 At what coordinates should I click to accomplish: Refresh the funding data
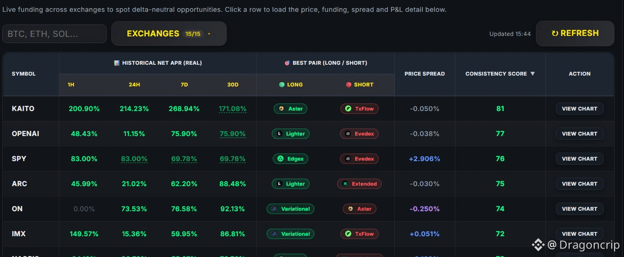pos(575,34)
